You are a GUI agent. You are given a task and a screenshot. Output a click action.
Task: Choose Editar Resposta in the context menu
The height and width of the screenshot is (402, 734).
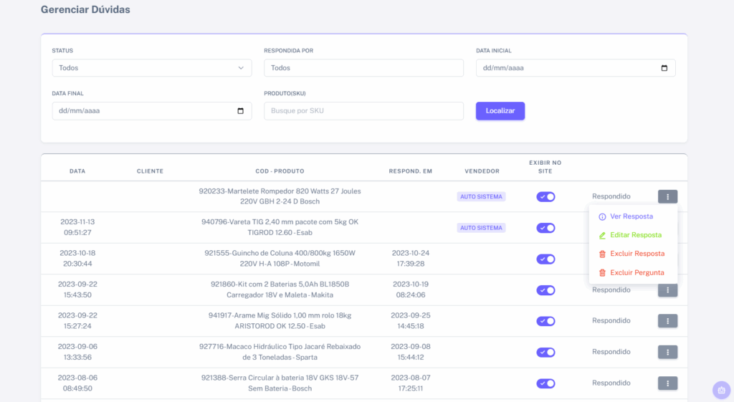point(635,235)
